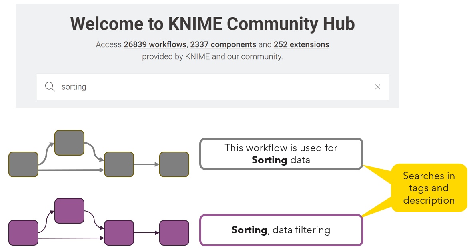Open the 2337 components link
The image size is (469, 248).
click(223, 44)
